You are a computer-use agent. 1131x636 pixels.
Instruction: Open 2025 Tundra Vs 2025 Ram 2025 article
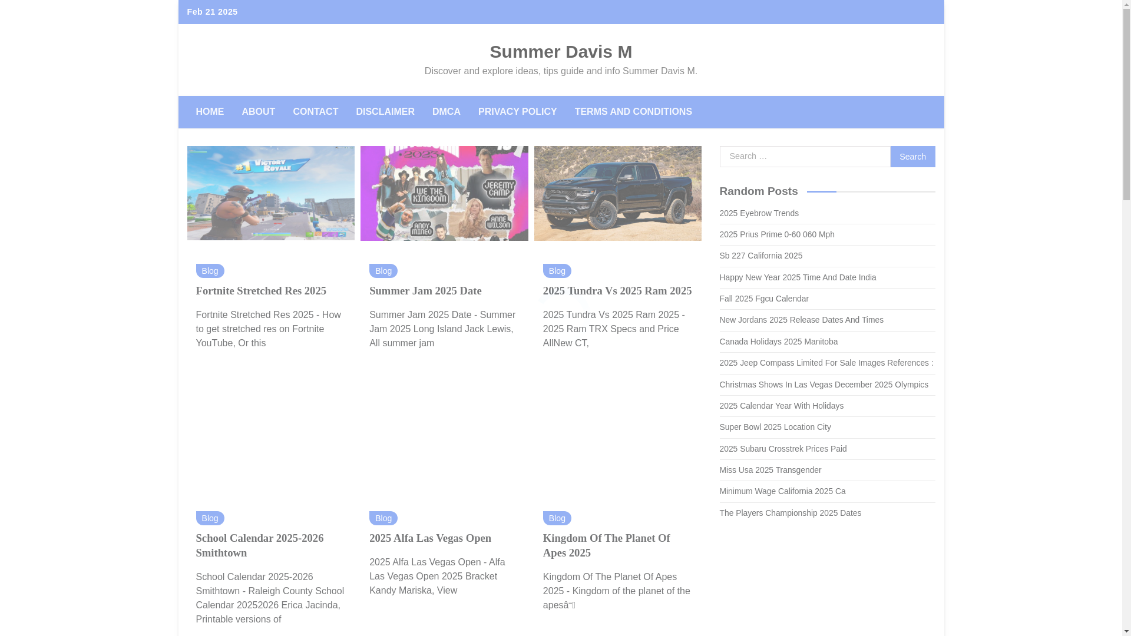coord(617,291)
